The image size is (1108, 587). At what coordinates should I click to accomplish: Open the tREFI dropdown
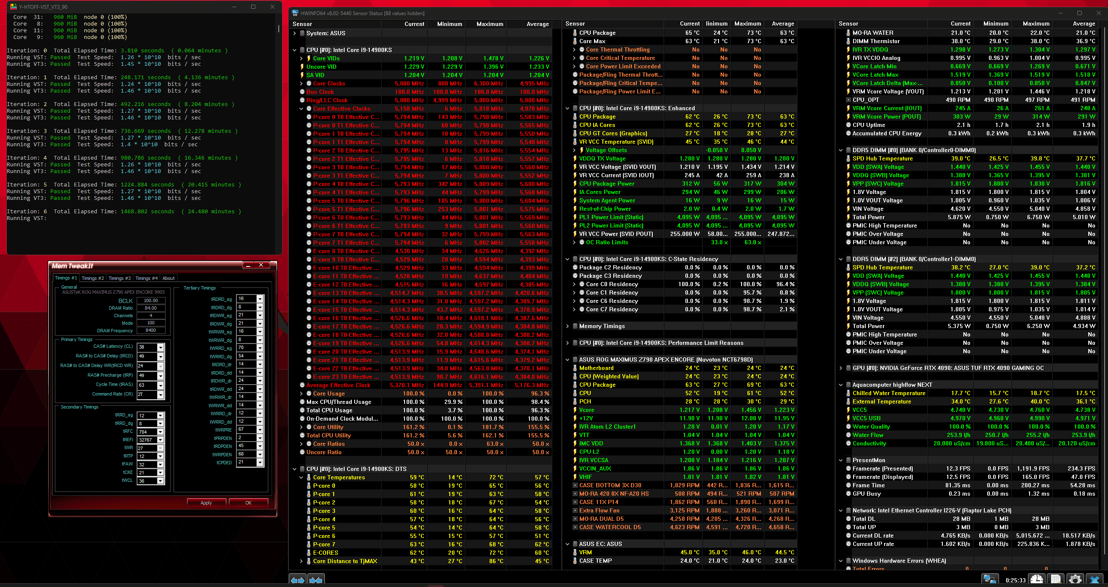coord(161,440)
